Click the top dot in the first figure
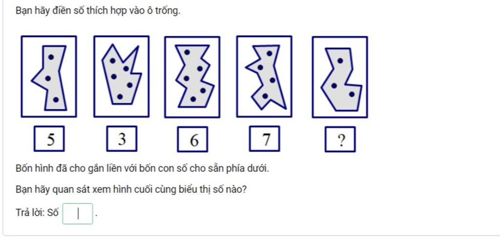The image size is (500, 242). pyautogui.click(x=51, y=57)
